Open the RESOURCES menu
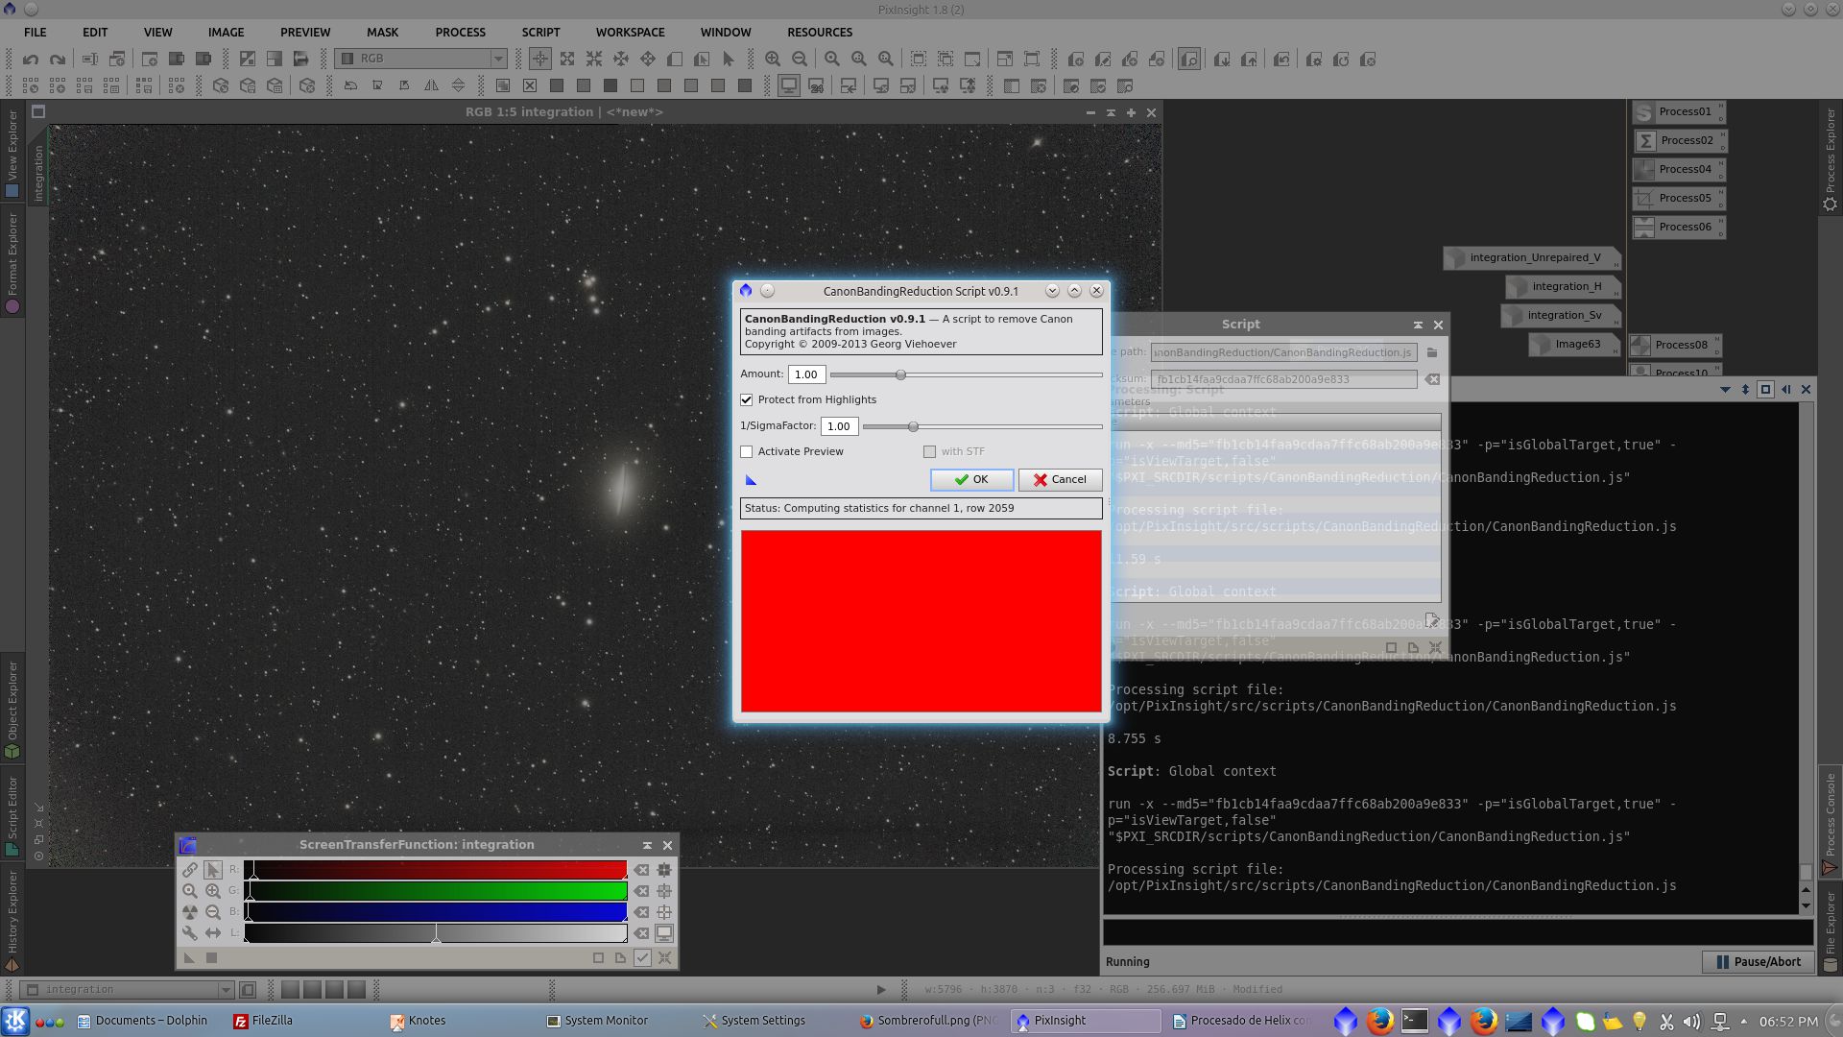 (x=820, y=32)
